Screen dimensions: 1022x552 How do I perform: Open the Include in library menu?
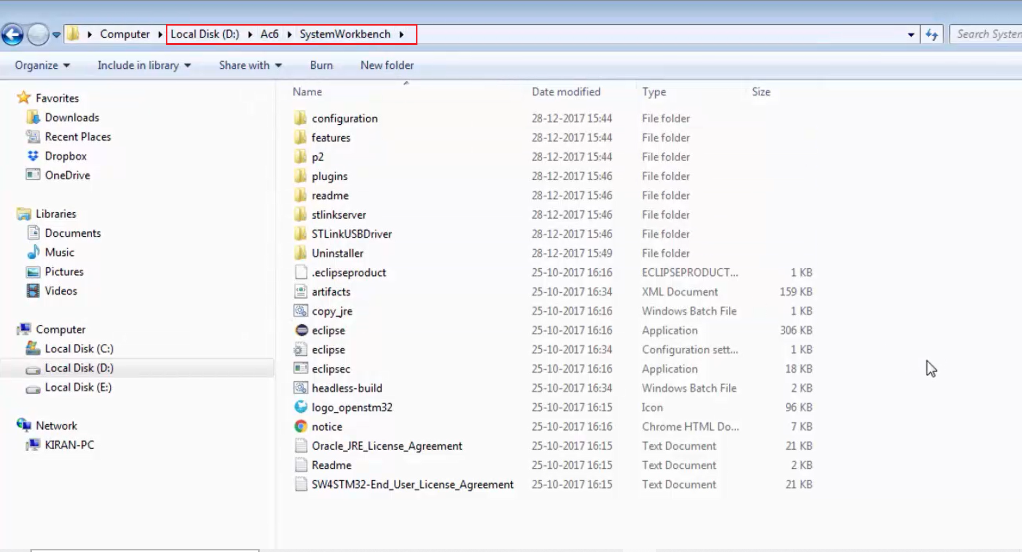144,65
